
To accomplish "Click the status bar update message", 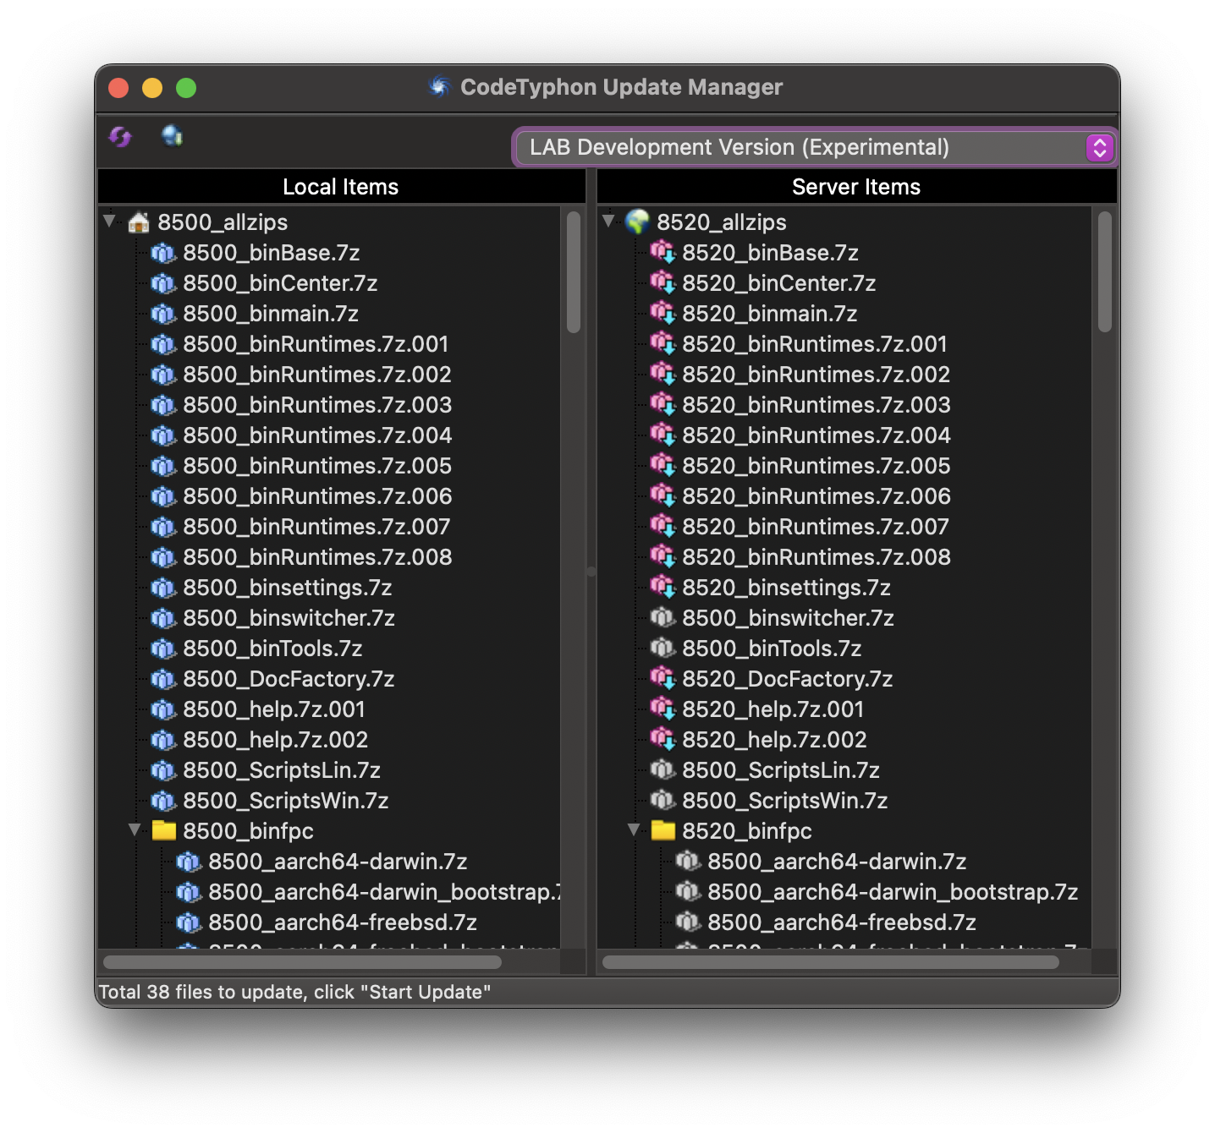I will pyautogui.click(x=294, y=992).
